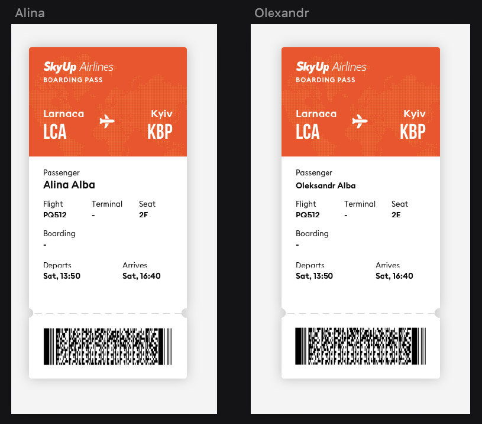
Task: Select the Alina frame label
Action: coord(30,13)
